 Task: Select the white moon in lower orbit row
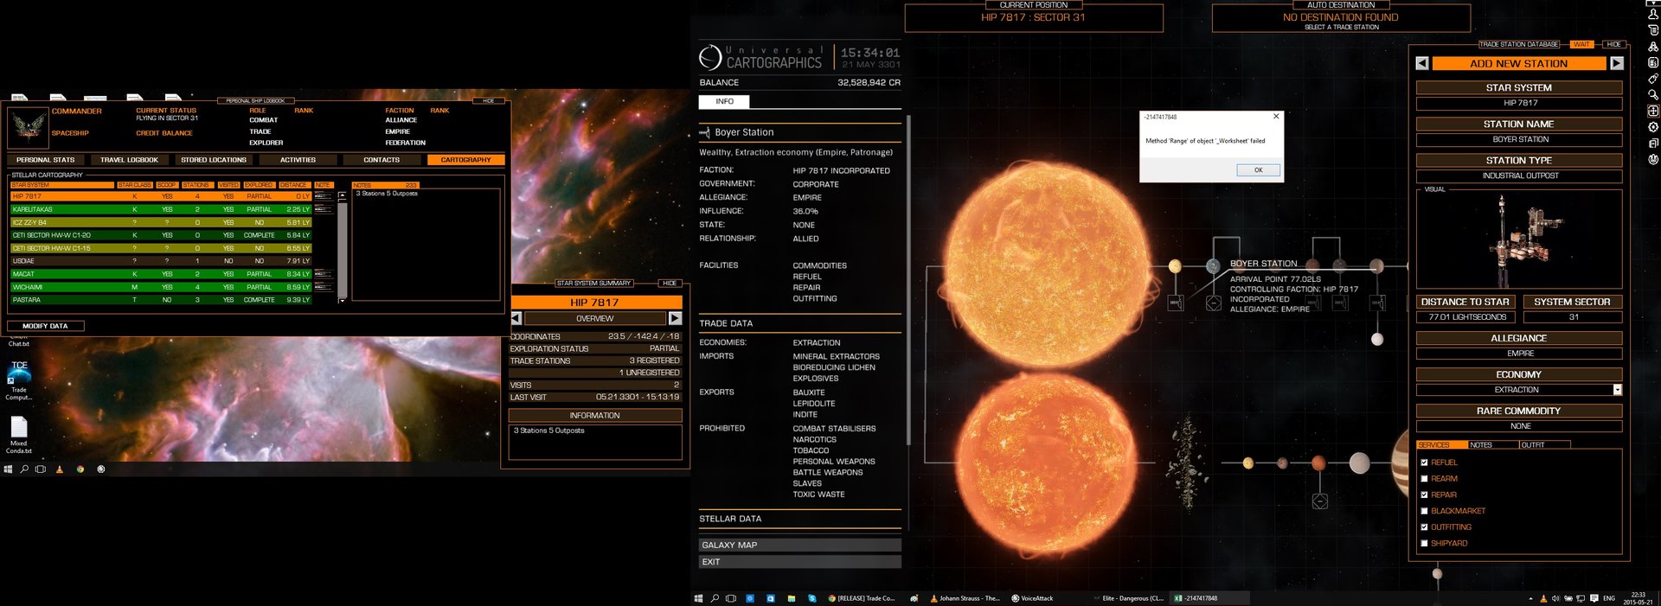[1360, 463]
